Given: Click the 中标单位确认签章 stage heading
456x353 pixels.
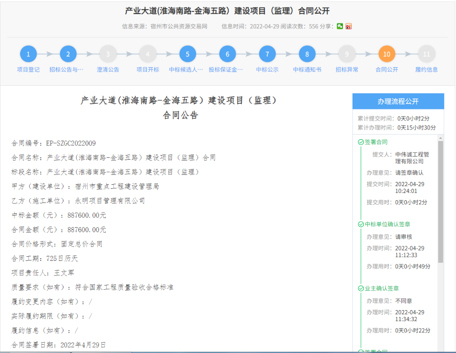Looking at the screenshot, I should [387, 224].
